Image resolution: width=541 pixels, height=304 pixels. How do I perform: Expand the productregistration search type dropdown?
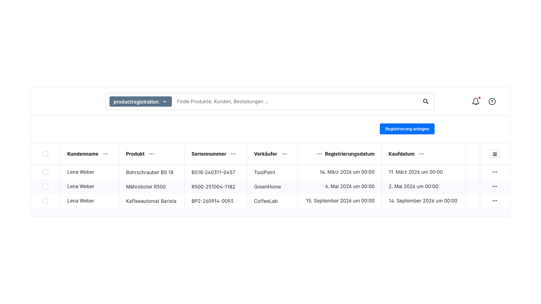point(141,102)
